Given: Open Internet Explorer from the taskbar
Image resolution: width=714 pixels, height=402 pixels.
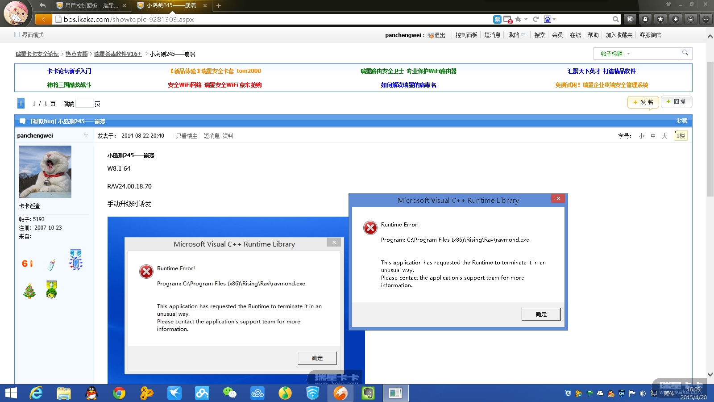Looking at the screenshot, I should [x=36, y=393].
